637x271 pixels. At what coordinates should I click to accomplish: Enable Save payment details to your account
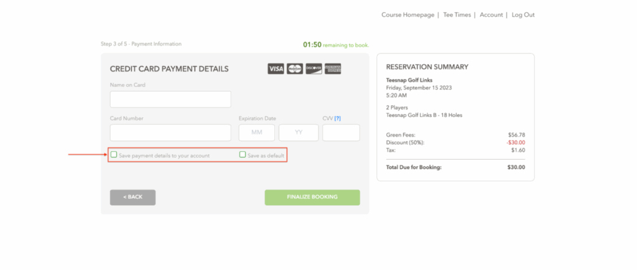(x=114, y=155)
